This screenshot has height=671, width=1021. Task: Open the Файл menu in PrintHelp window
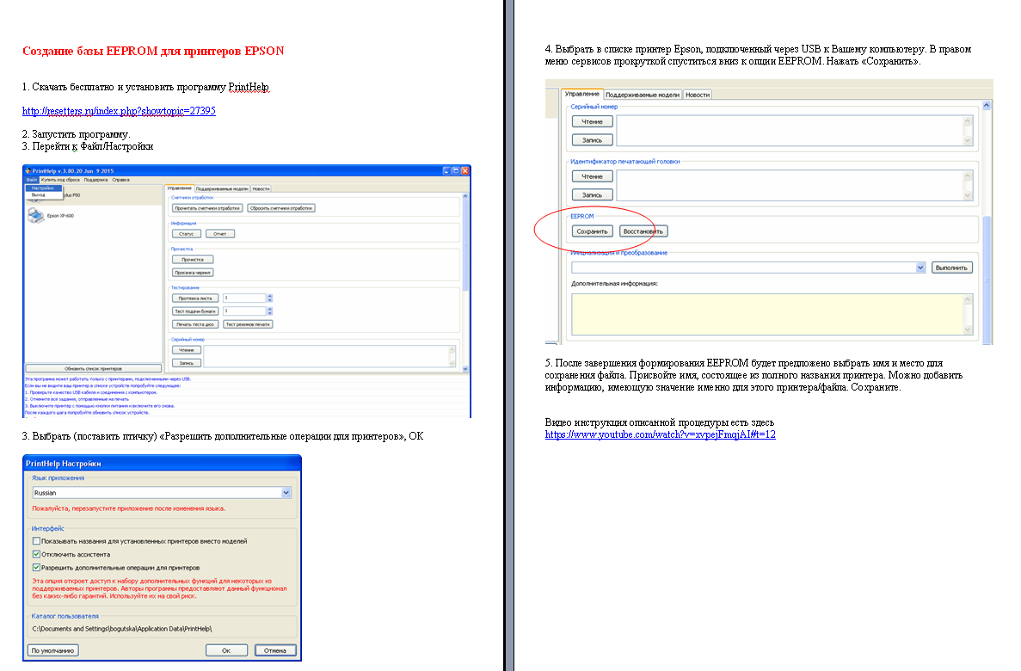31,180
